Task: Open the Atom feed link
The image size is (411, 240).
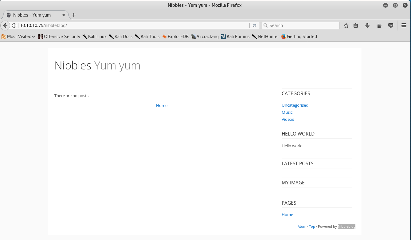Action: [302, 226]
